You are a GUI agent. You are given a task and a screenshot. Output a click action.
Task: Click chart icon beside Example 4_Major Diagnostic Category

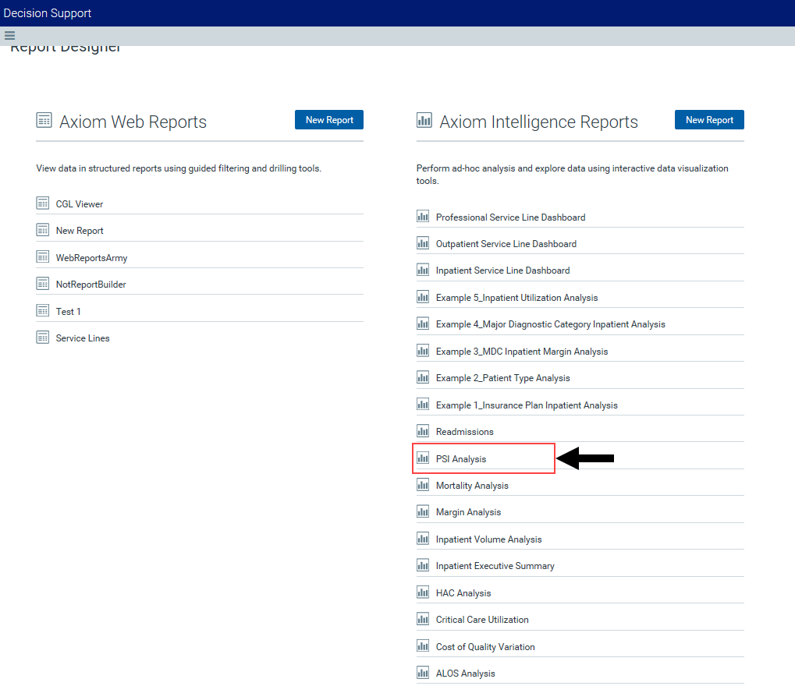[423, 324]
